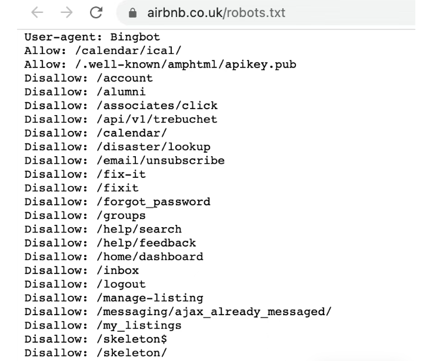423x361 pixels.
Task: Click the 'Disallow: /api/v1/trebuchet' line
Action: pos(121,119)
